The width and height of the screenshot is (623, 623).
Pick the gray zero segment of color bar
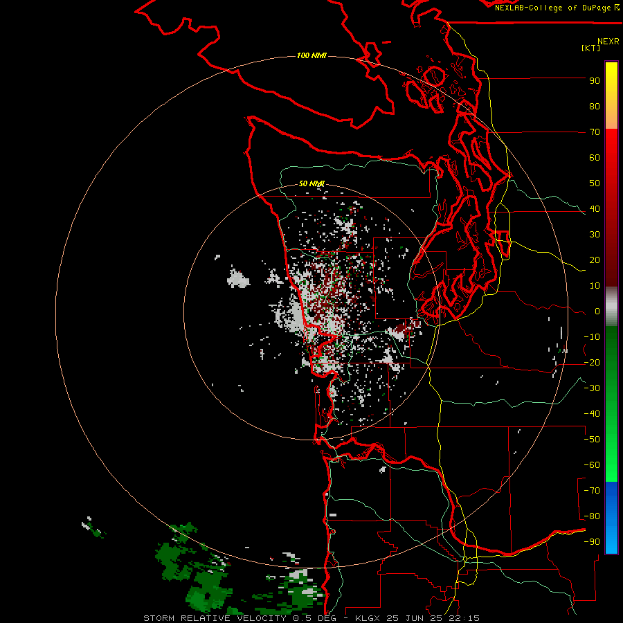click(x=611, y=307)
